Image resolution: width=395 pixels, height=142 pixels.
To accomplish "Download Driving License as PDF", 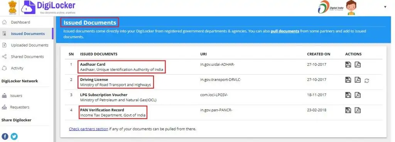I will [358, 80].
